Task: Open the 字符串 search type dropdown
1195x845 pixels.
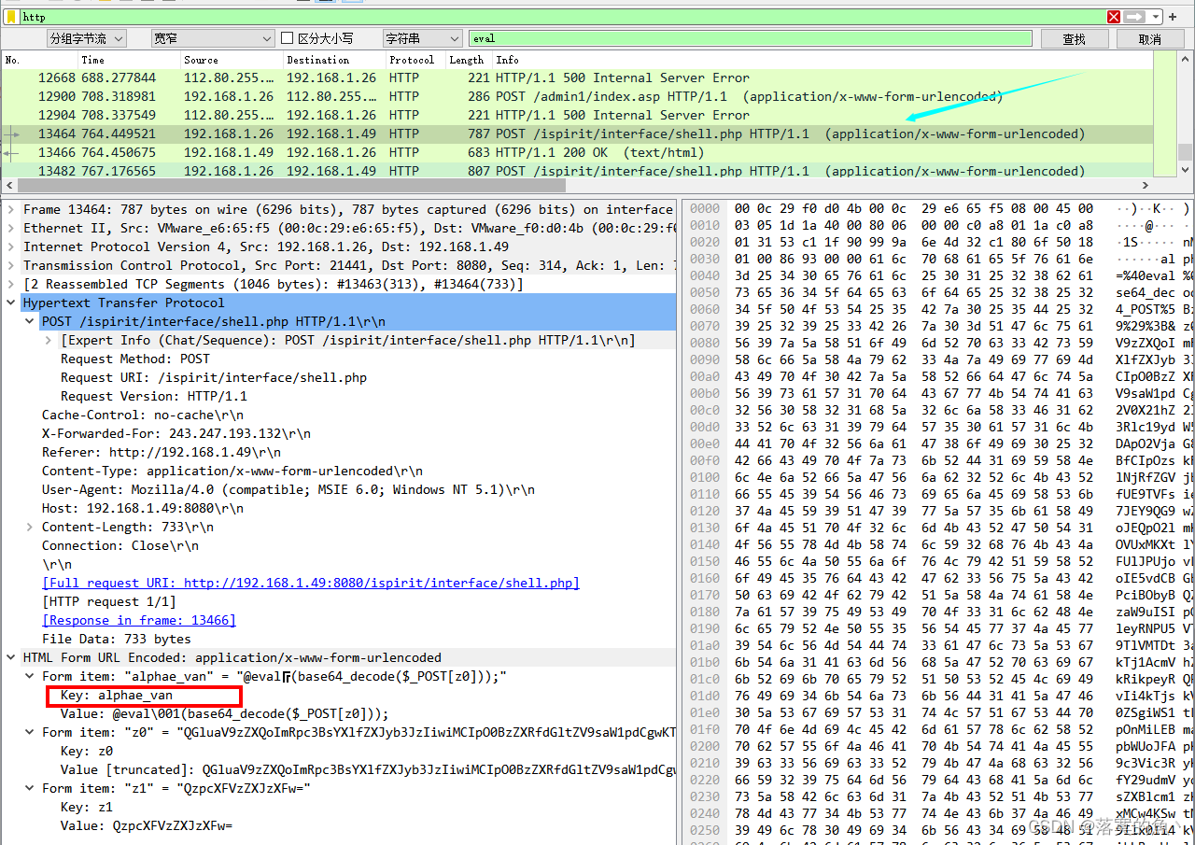Action: coord(422,38)
